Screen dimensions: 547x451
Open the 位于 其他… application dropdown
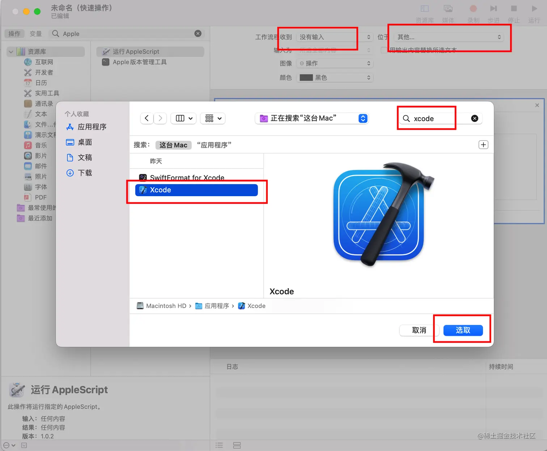(x=449, y=37)
